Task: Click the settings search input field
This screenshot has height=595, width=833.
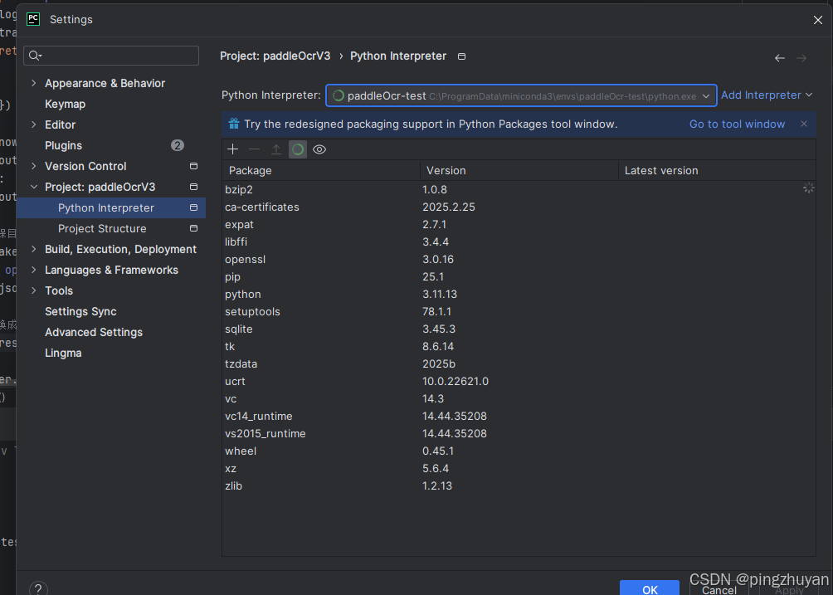Action: [111, 56]
